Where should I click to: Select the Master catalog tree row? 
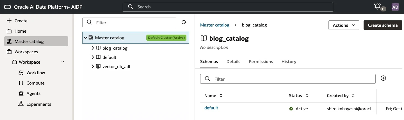pos(135,38)
